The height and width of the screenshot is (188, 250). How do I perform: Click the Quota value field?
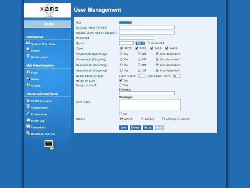[126, 43]
